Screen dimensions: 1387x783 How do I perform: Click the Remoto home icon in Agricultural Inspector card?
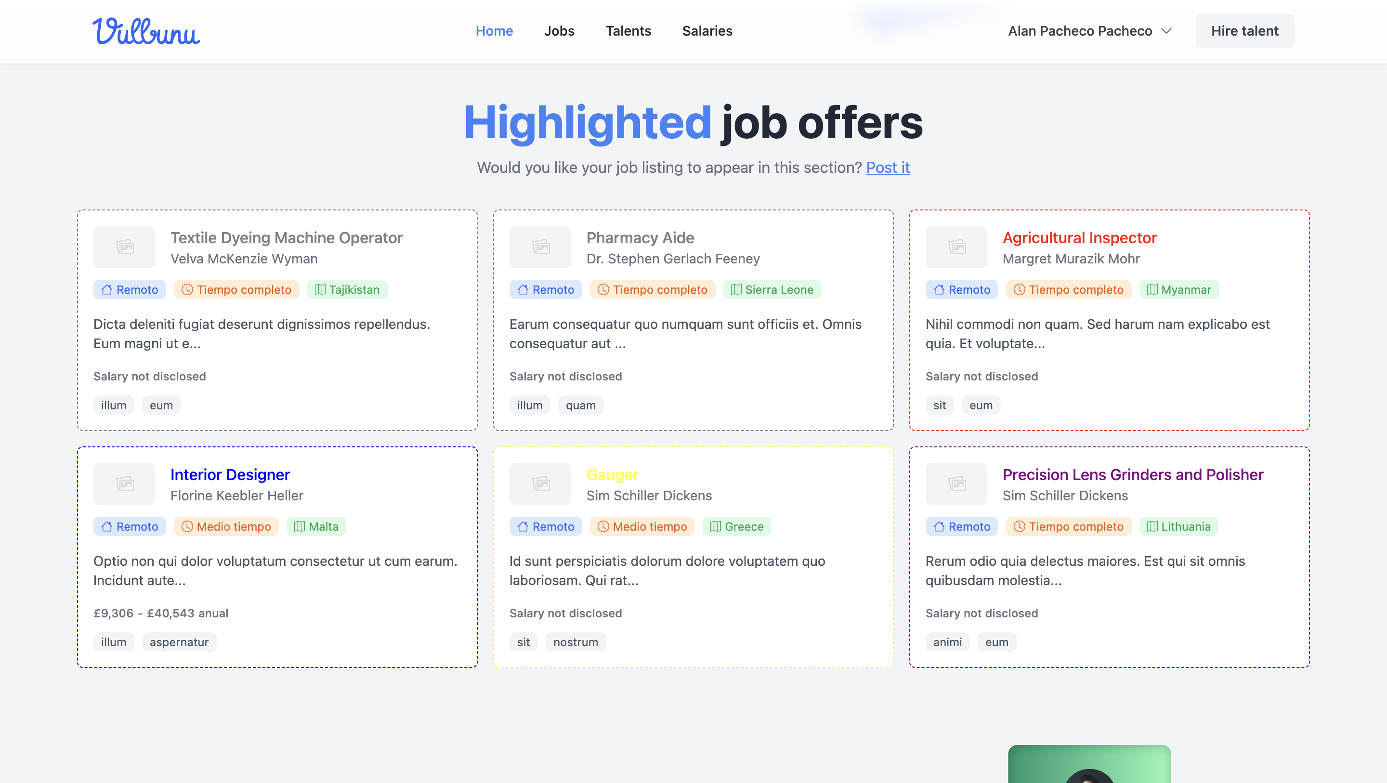pos(939,290)
